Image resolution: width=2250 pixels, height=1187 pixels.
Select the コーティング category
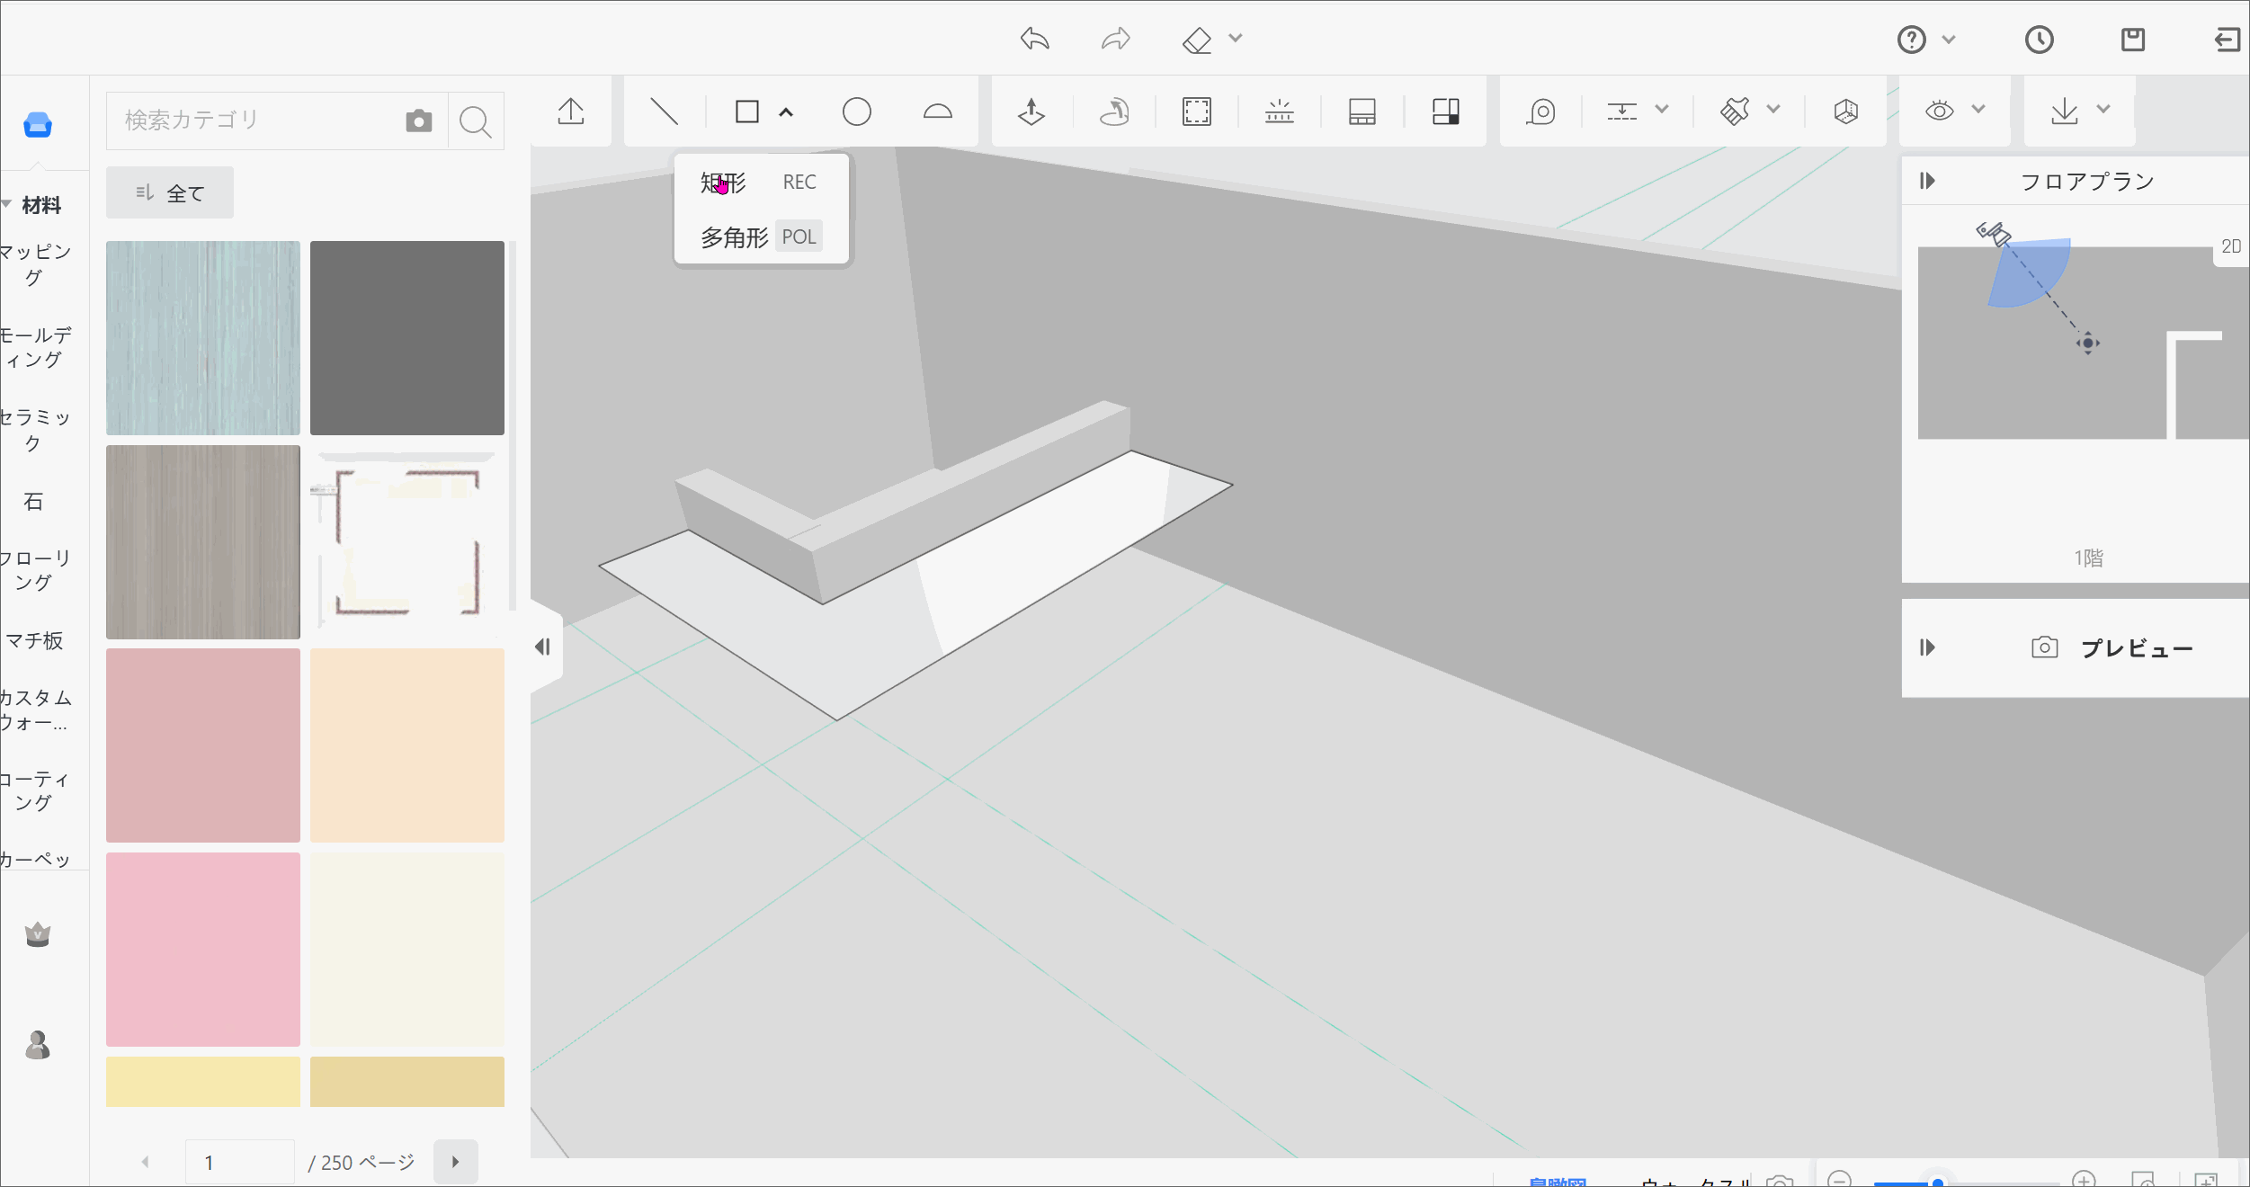coord(35,791)
